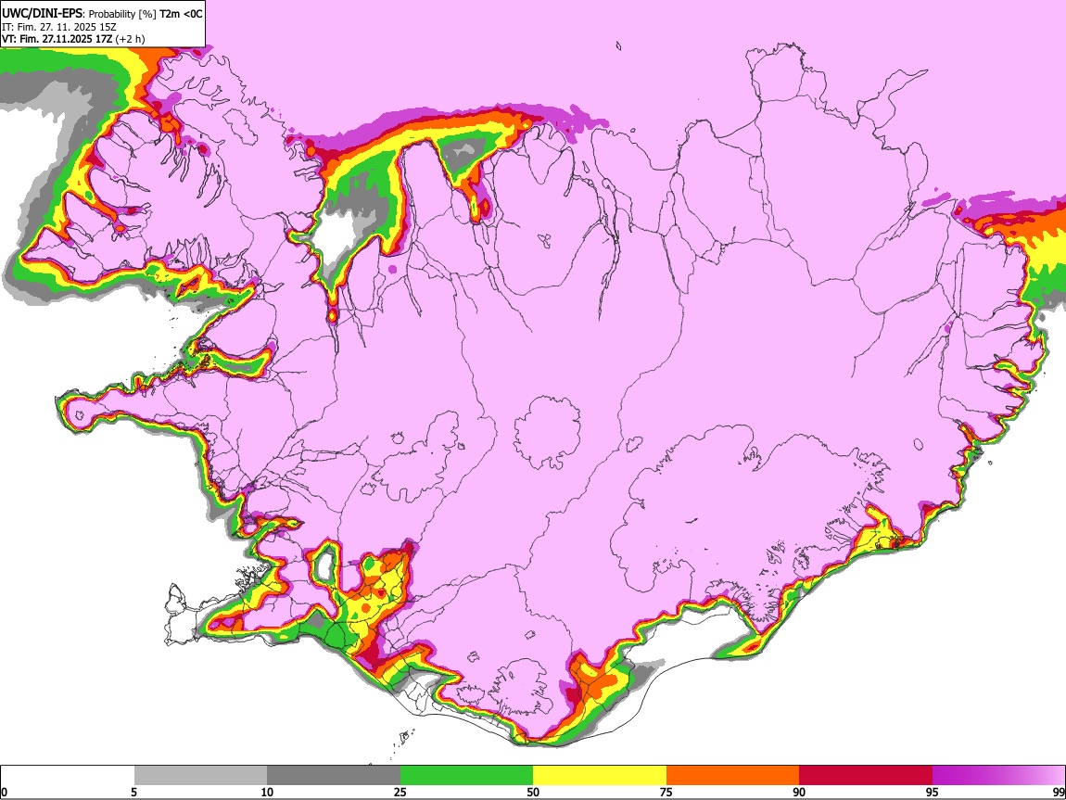
Task: Click the legend value '95'
Action: [x=933, y=793]
